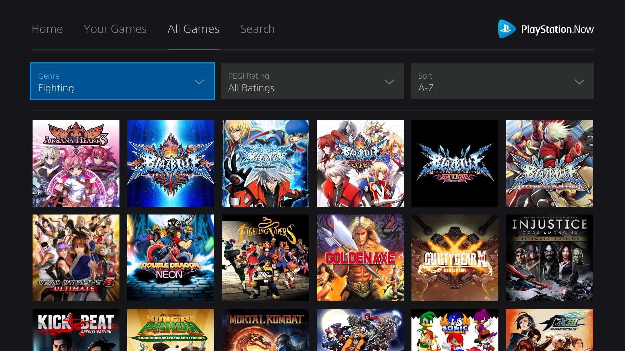The width and height of the screenshot is (625, 351).
Task: Select the All Games tab
Action: click(193, 29)
